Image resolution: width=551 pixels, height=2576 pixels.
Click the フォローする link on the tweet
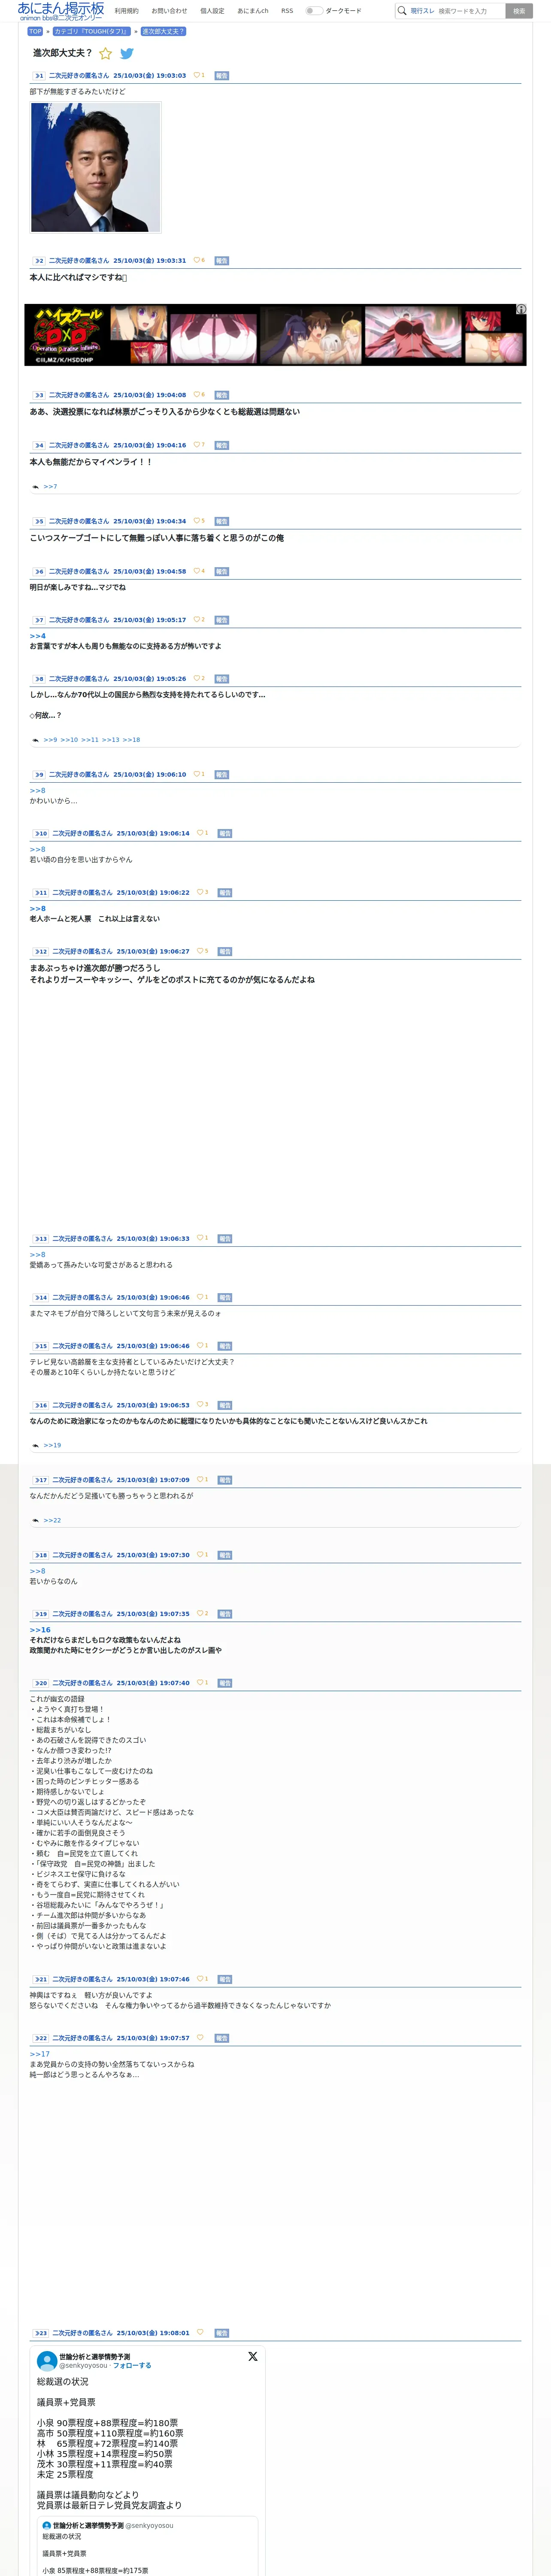tap(132, 2366)
